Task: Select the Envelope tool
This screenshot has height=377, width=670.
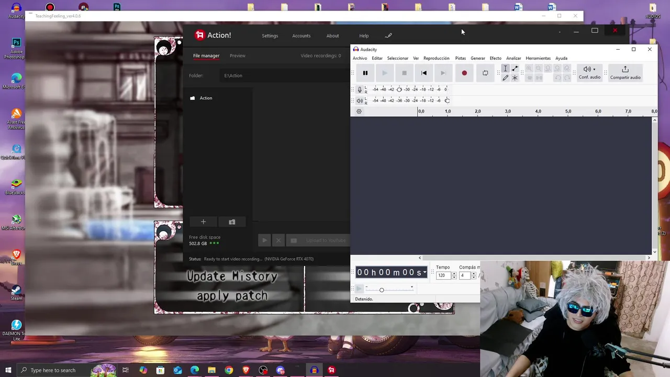Action: [515, 69]
